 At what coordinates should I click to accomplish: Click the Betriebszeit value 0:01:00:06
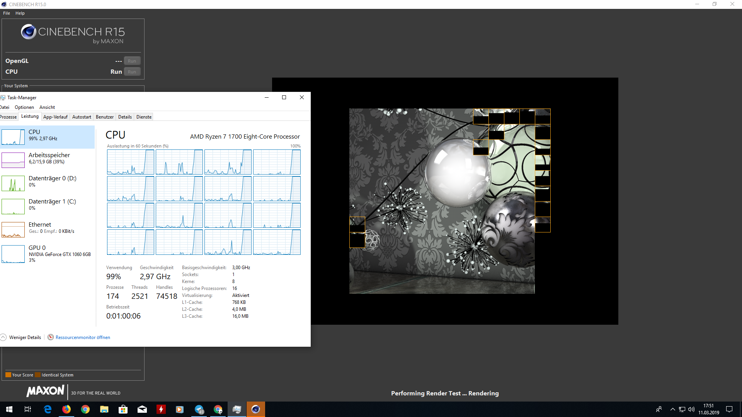123,316
